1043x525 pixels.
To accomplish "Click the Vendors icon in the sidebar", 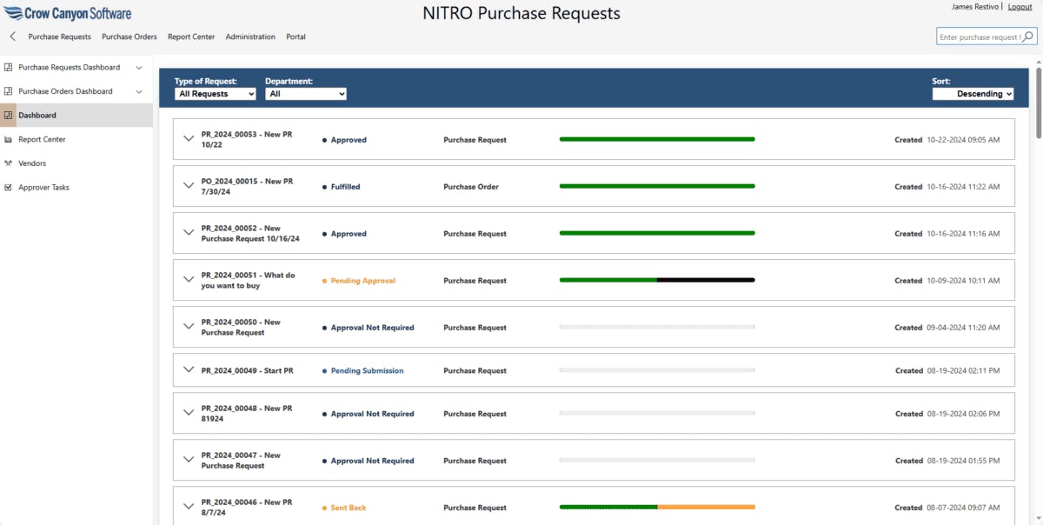I will [x=9, y=163].
